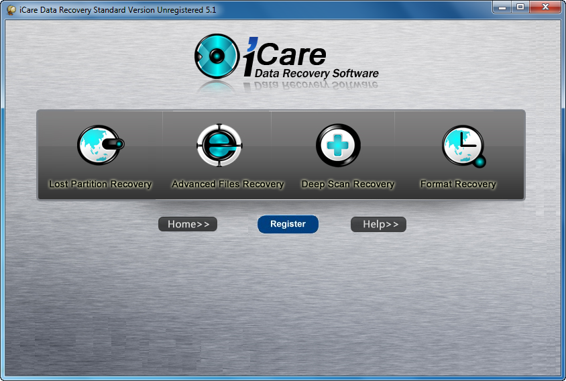This screenshot has width=566, height=381.
Task: Launch Format Recovery clock globe icon
Action: coord(464,146)
